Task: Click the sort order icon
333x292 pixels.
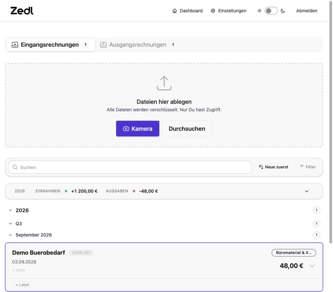Action: click(x=261, y=167)
